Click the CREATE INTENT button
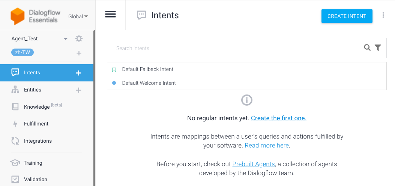 click(347, 16)
